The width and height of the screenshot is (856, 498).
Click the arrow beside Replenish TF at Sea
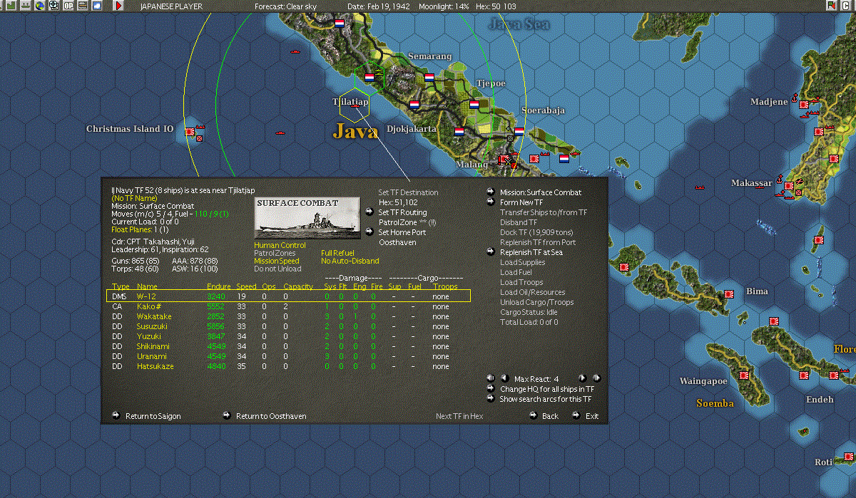click(x=491, y=251)
